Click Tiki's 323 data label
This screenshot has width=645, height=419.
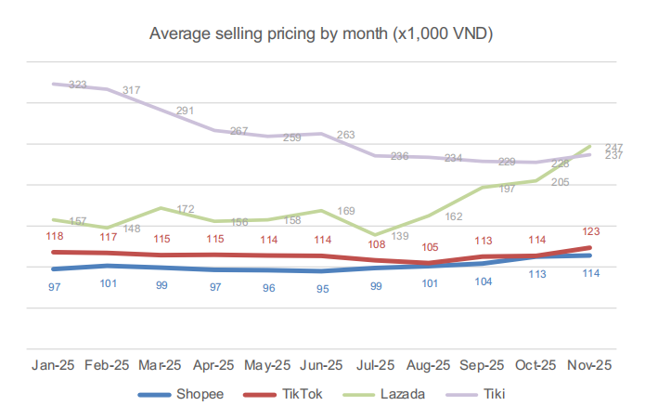78,85
